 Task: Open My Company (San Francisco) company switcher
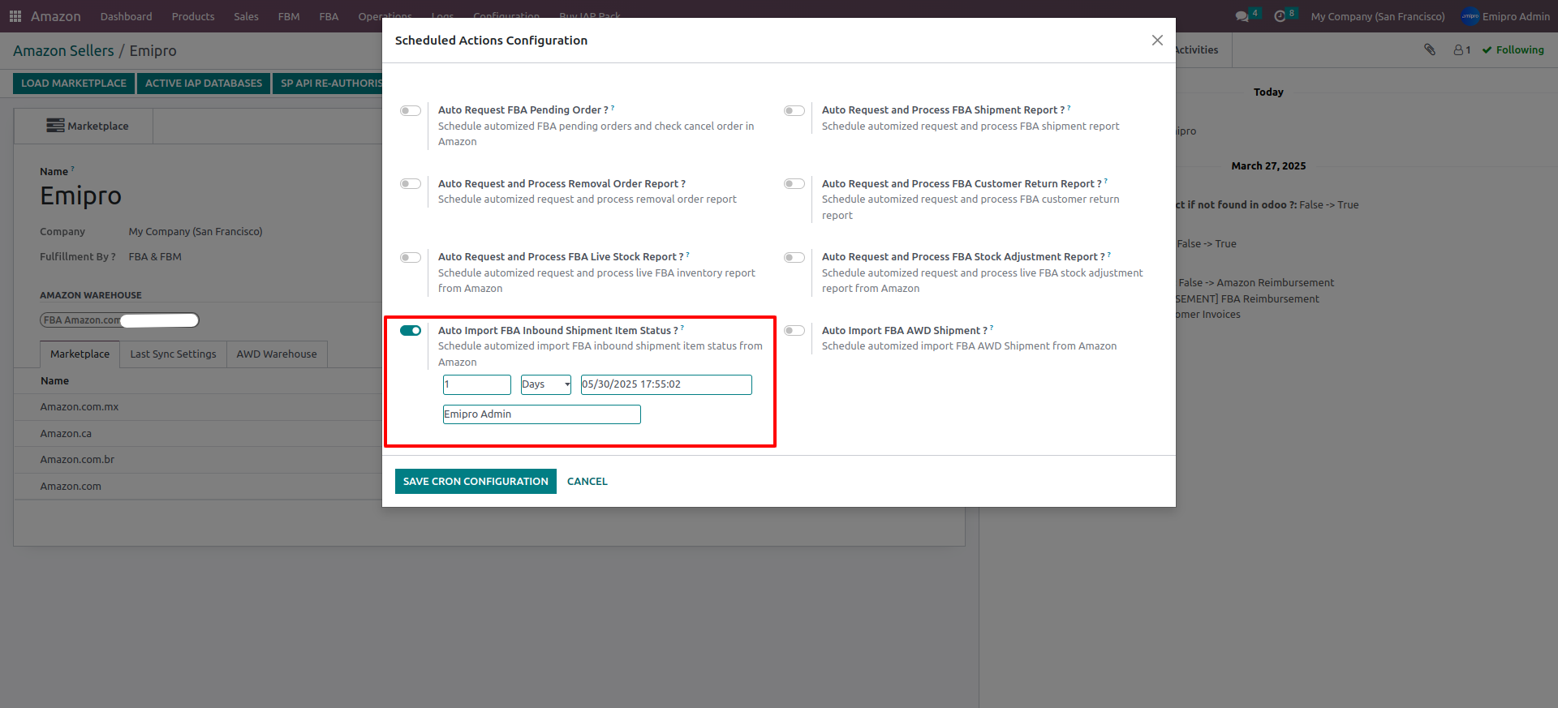point(1378,16)
